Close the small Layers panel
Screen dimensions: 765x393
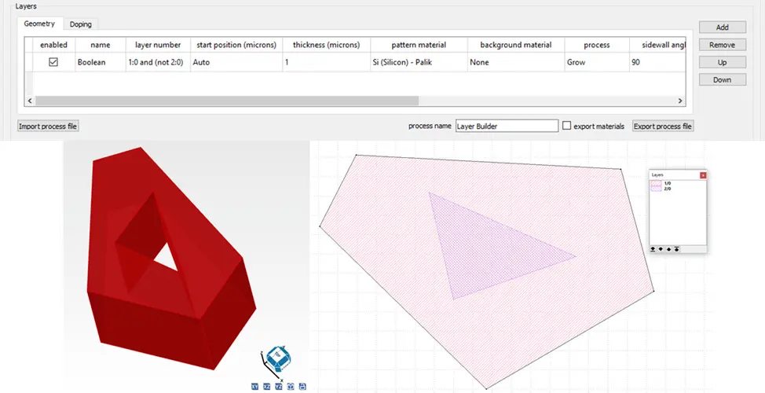(x=703, y=175)
